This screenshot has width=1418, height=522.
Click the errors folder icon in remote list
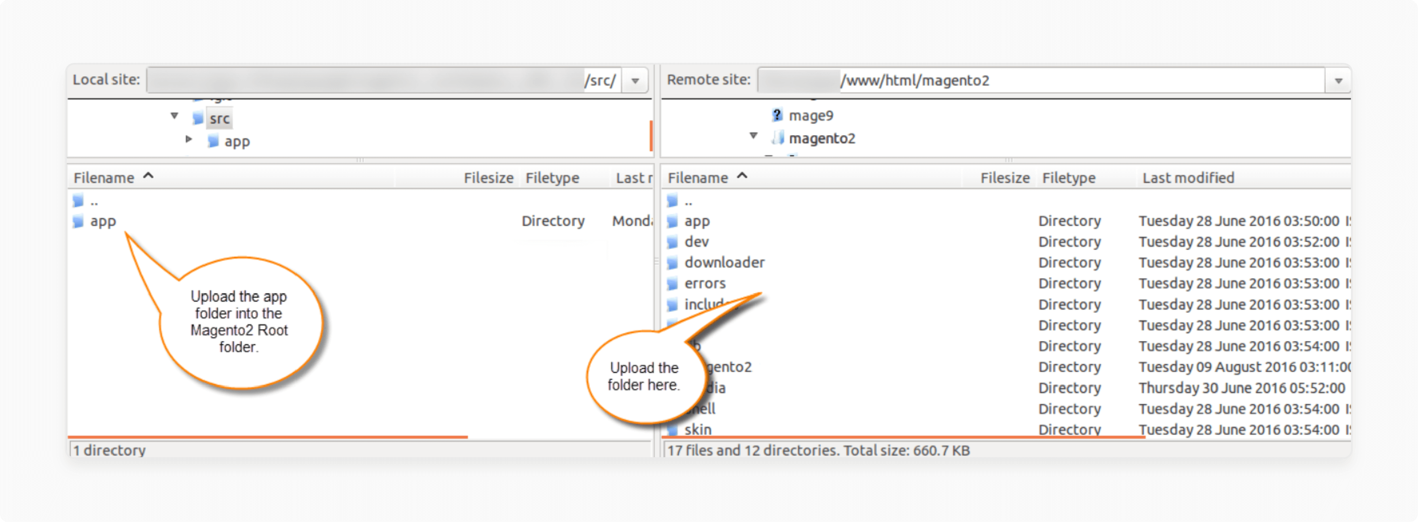(x=672, y=284)
